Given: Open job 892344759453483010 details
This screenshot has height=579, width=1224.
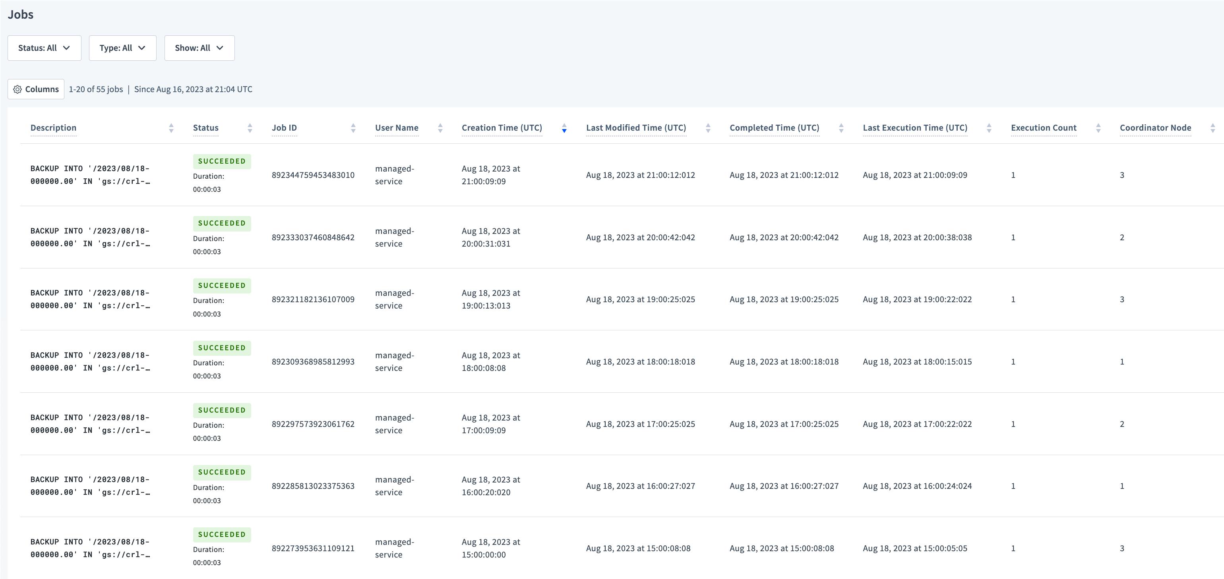Looking at the screenshot, I should [313, 175].
